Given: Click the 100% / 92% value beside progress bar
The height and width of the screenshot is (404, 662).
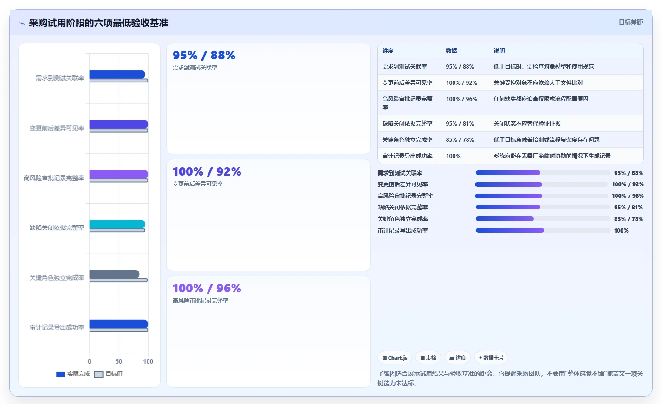Looking at the screenshot, I should click(628, 184).
